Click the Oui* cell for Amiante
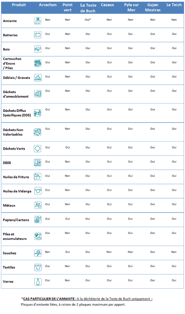 (87, 19)
